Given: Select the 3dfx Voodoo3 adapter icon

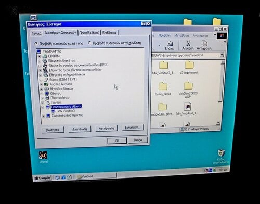Looking at the screenshot, I should pyautogui.click(x=54, y=111).
